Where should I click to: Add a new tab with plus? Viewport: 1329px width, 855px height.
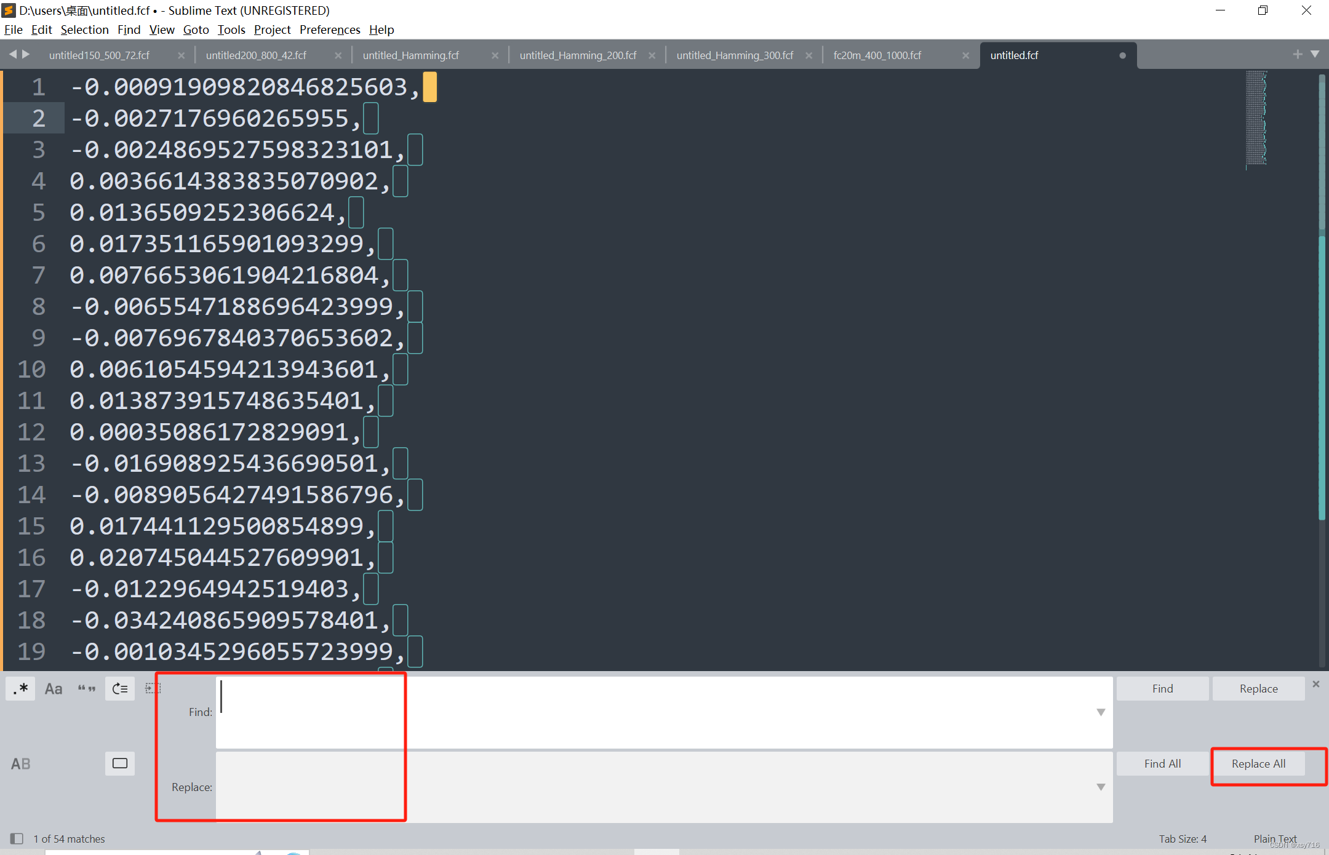[1298, 55]
